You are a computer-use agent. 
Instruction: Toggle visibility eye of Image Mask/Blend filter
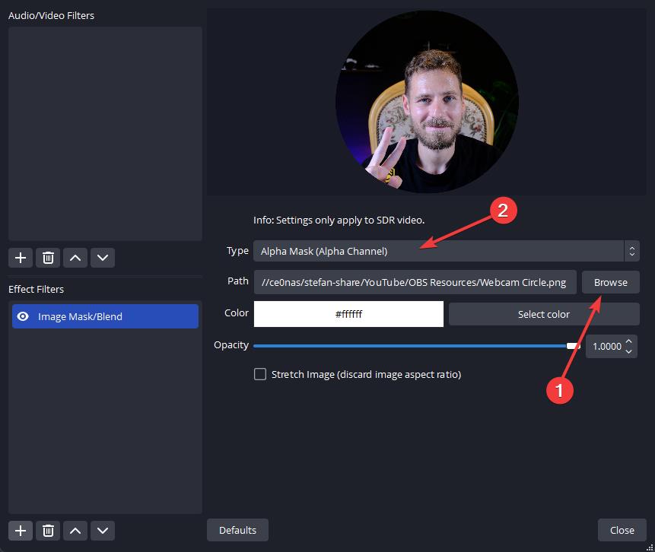click(x=23, y=316)
